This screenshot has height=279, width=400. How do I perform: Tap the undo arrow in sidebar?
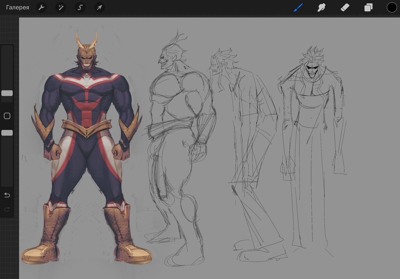click(x=7, y=195)
